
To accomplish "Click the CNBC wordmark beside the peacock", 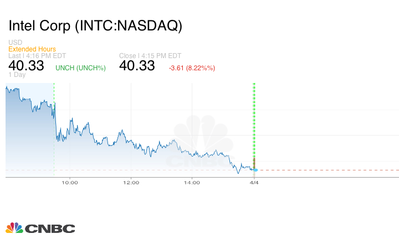I will 49,229.
